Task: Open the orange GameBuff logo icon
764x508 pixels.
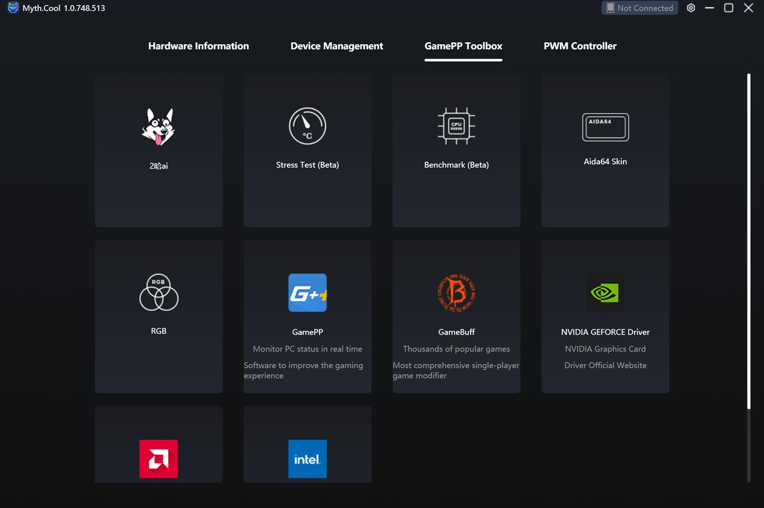Action: [456, 293]
